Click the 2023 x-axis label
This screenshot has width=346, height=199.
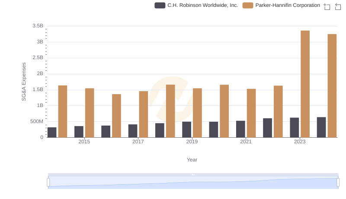tap(300, 142)
